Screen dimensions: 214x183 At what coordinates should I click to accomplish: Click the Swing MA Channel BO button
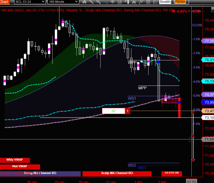(x=40, y=173)
